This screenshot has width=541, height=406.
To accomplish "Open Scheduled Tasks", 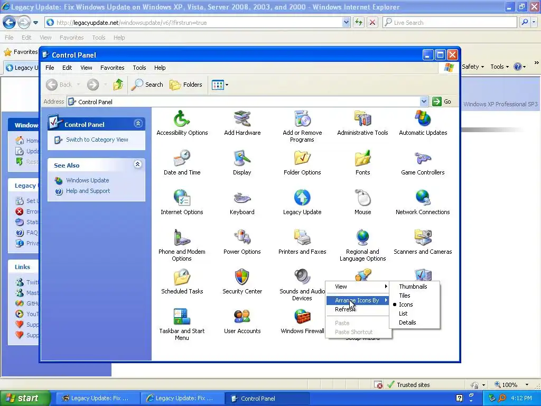I will [182, 282].
